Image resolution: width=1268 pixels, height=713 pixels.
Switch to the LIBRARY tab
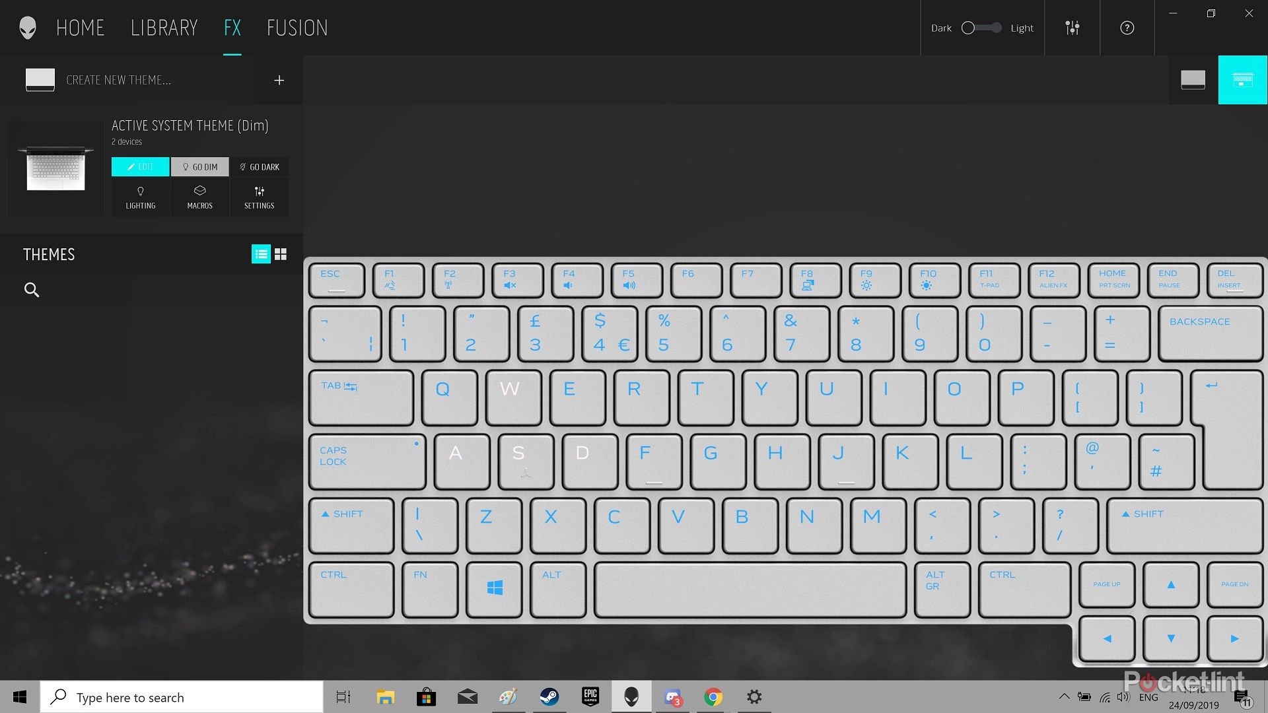[x=164, y=28]
